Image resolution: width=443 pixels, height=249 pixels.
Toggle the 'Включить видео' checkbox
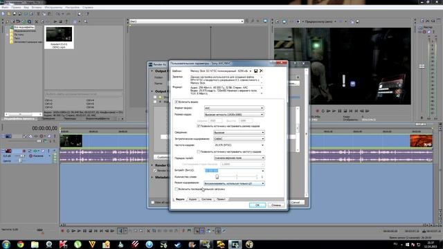(x=177, y=102)
